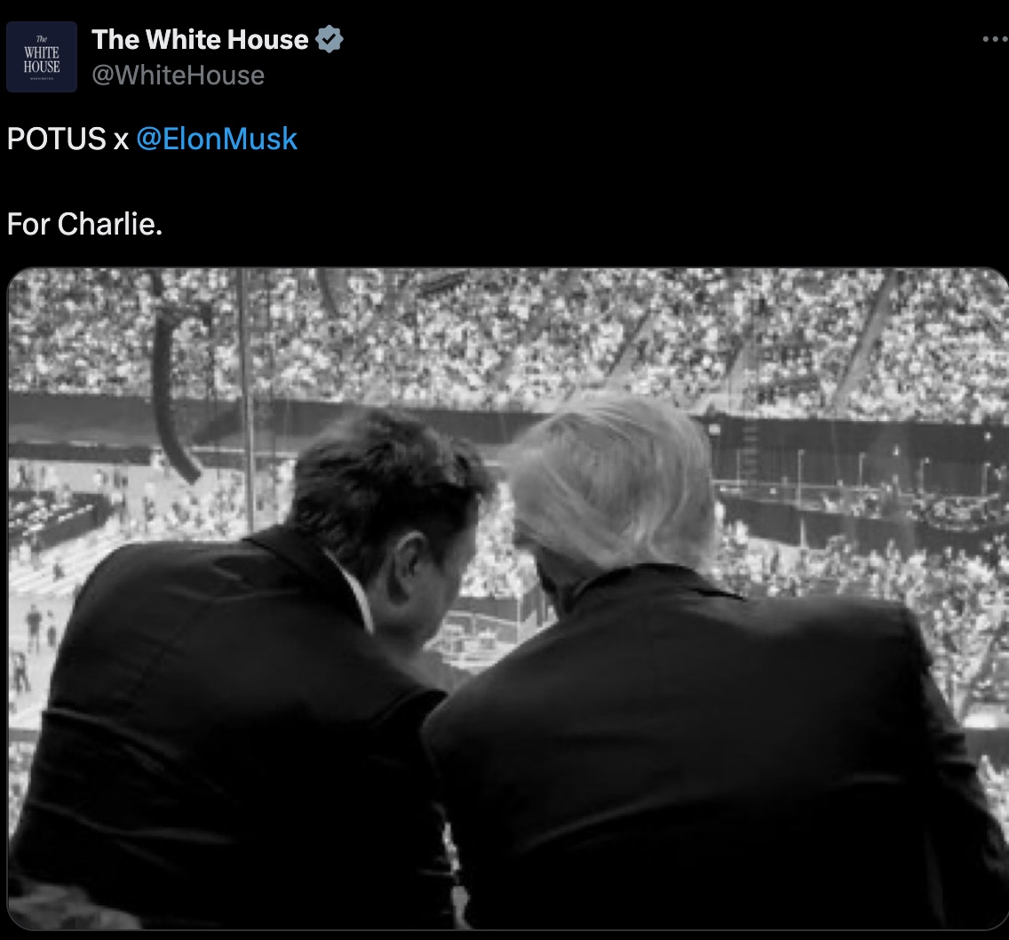This screenshot has height=940, width=1009.
Task: Click the hanging speaker array in photo
Action: pyautogui.click(x=172, y=393)
